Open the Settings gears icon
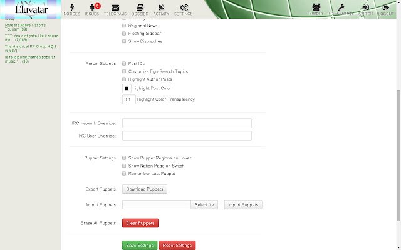The image size is (401, 250). pos(184,7)
